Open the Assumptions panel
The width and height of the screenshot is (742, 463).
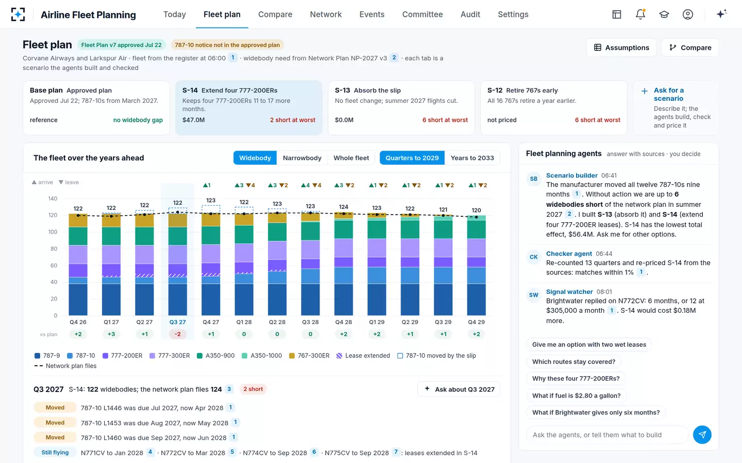pos(621,48)
